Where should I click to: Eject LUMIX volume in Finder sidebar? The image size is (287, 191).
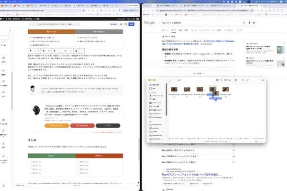[x=162, y=132]
